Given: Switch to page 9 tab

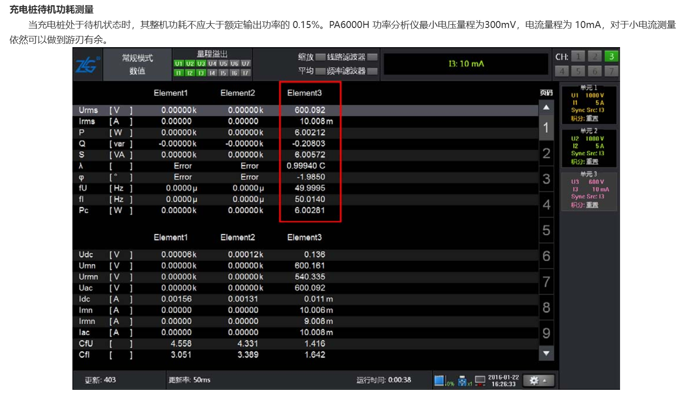Looking at the screenshot, I should coord(546,333).
